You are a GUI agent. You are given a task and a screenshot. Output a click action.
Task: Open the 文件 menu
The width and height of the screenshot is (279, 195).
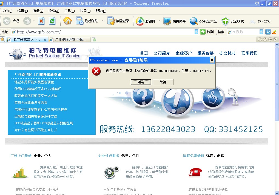7,11
